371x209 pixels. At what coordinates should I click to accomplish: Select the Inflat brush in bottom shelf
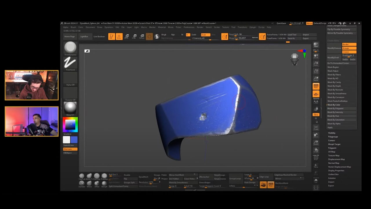(97, 184)
